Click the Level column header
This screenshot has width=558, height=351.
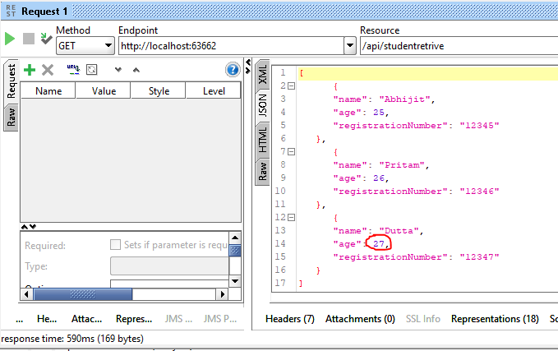[214, 90]
